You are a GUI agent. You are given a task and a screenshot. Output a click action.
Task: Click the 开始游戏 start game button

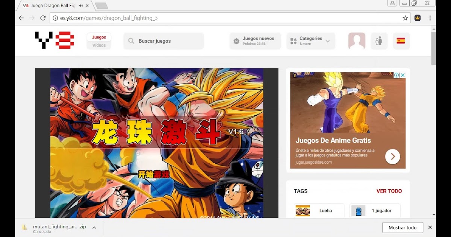[x=153, y=174]
